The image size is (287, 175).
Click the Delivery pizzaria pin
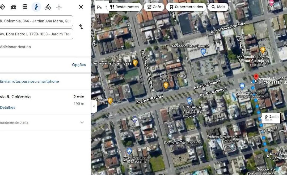[166, 85]
